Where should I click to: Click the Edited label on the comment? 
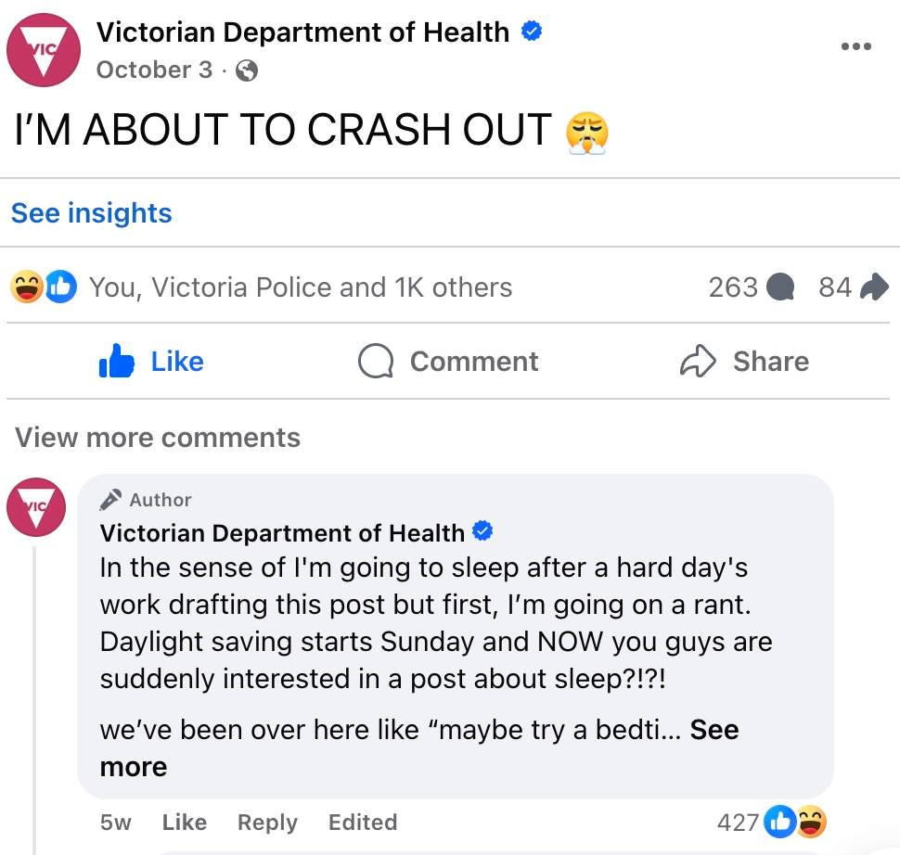[x=362, y=823]
